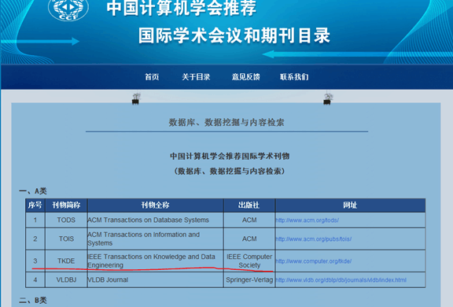Open the acm.org/tods link

click(x=307, y=220)
